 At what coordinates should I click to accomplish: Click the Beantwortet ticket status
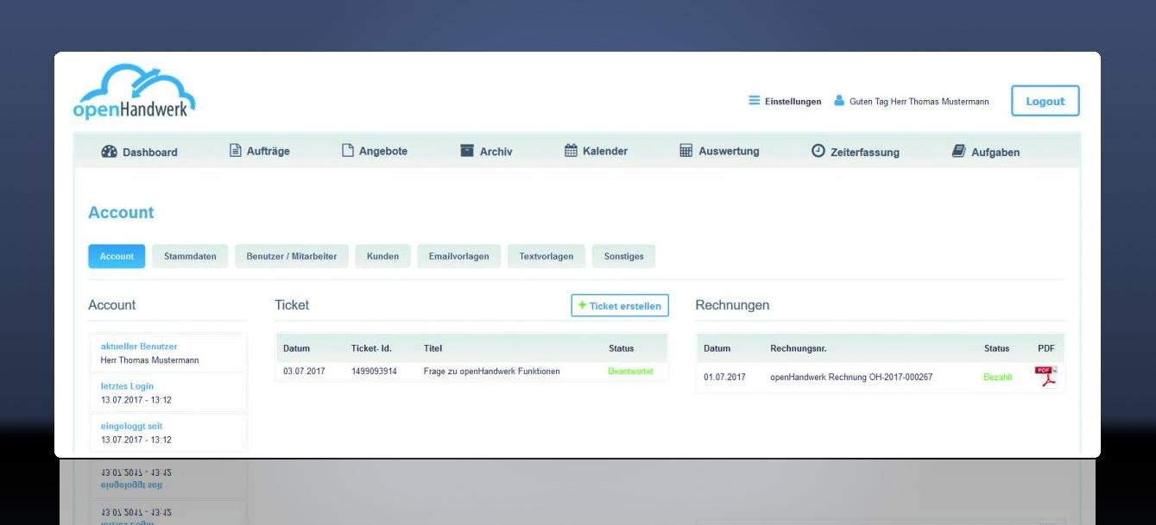[631, 372]
